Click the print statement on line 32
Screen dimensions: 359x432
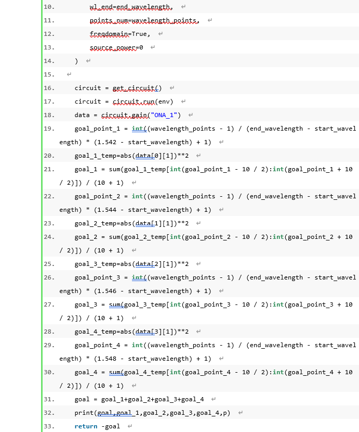point(152,413)
